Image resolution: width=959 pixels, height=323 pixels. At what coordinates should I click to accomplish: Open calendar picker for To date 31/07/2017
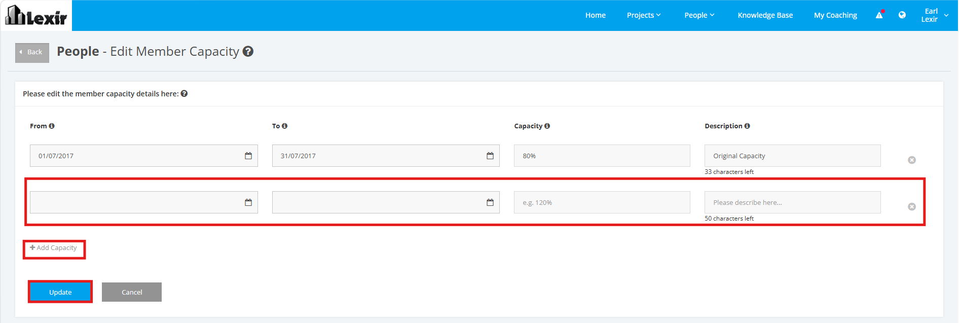[490, 156]
